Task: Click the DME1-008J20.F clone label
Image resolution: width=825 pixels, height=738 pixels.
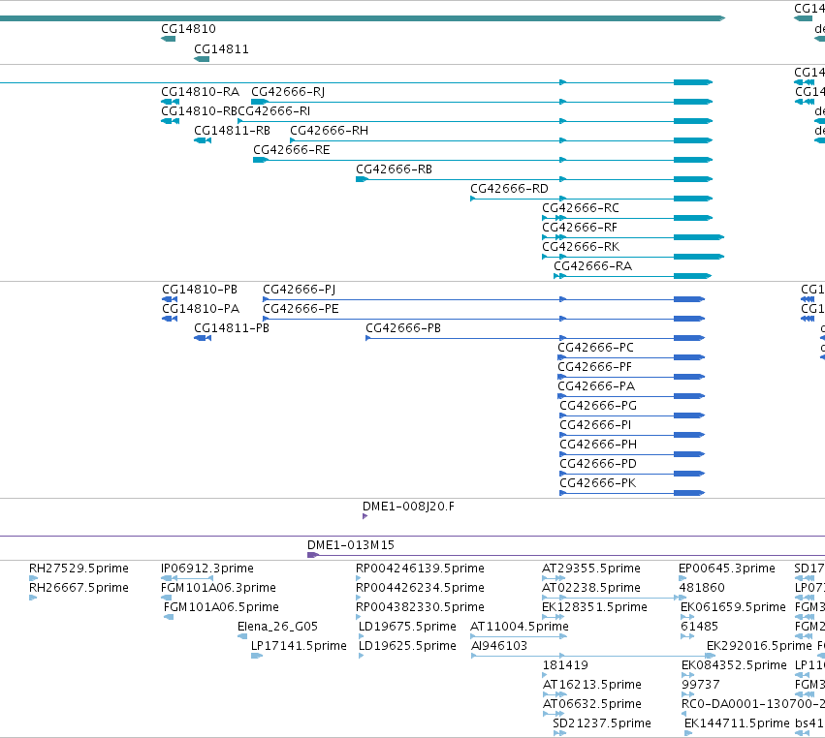Action: pos(408,507)
